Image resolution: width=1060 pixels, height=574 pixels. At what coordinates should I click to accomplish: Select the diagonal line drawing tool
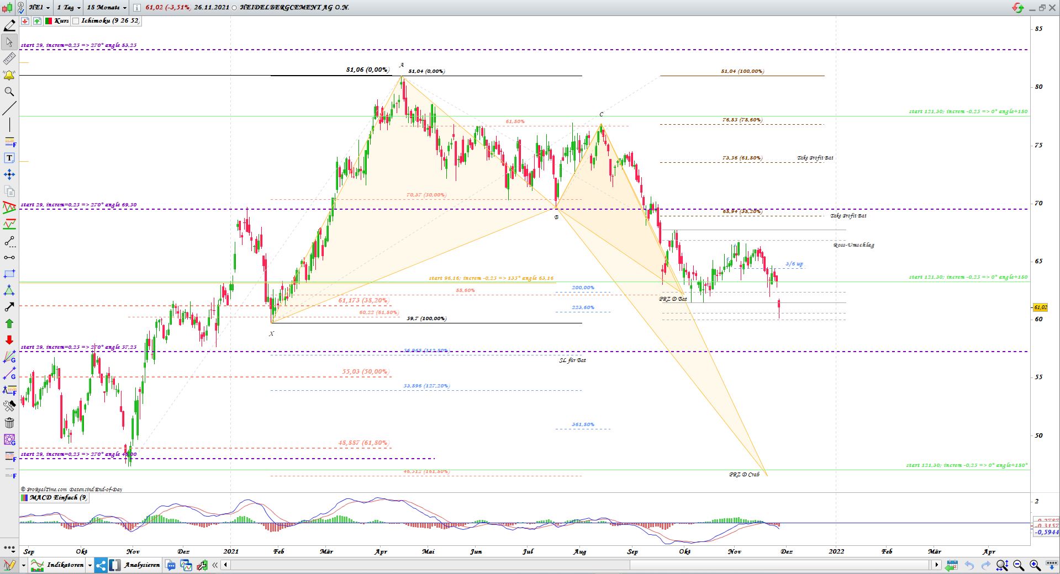click(x=9, y=108)
